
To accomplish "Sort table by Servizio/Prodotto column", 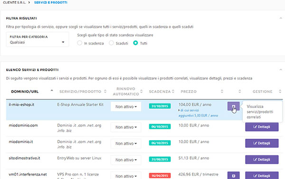I will [x=80, y=91].
